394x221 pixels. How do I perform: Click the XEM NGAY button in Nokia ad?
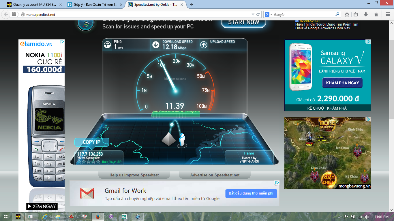click(42, 206)
